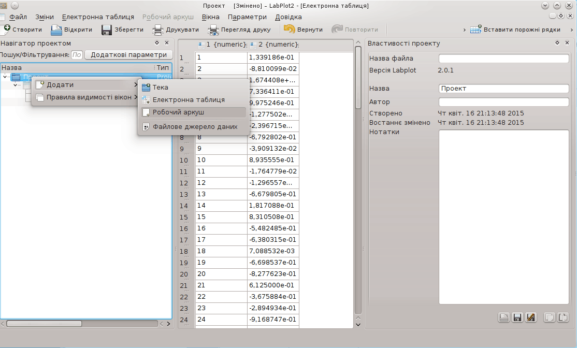
Task: Click the save template floppy icon in properties panel
Action: coord(517,317)
